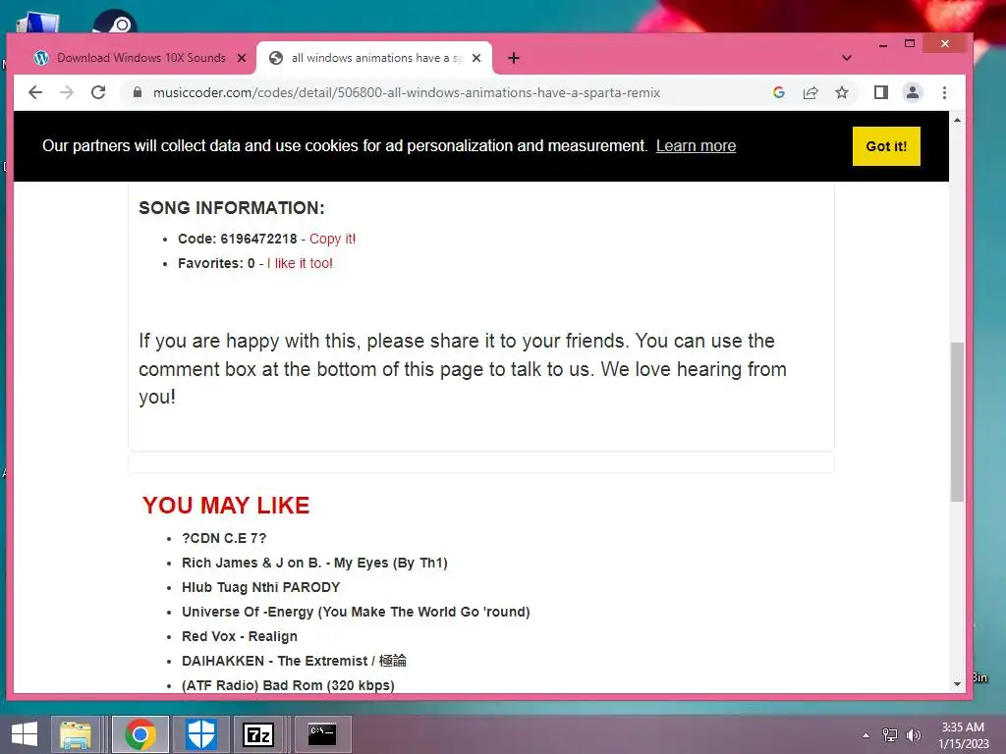Select the code text 6196472218

point(258,239)
